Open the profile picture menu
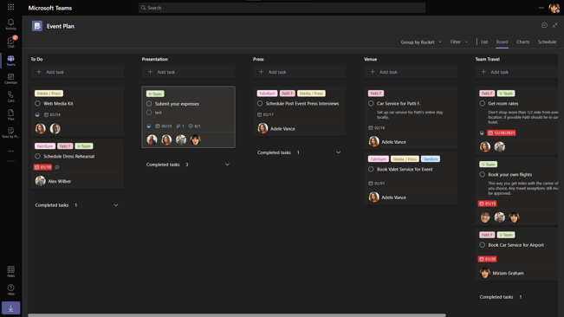 [x=554, y=8]
